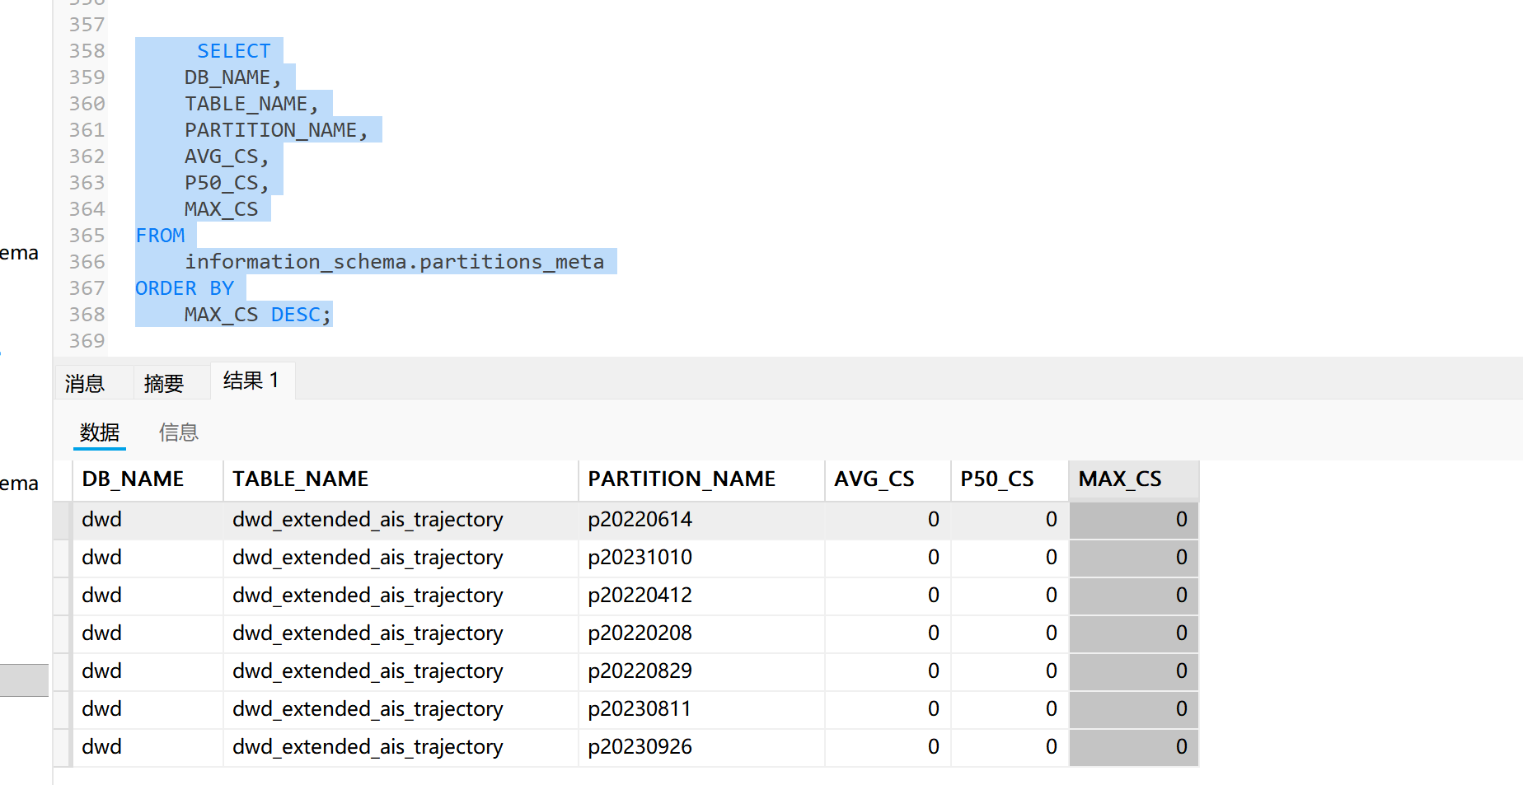This screenshot has width=1523, height=785.
Task: Click the TABLE_NAME column header
Action: 300,479
